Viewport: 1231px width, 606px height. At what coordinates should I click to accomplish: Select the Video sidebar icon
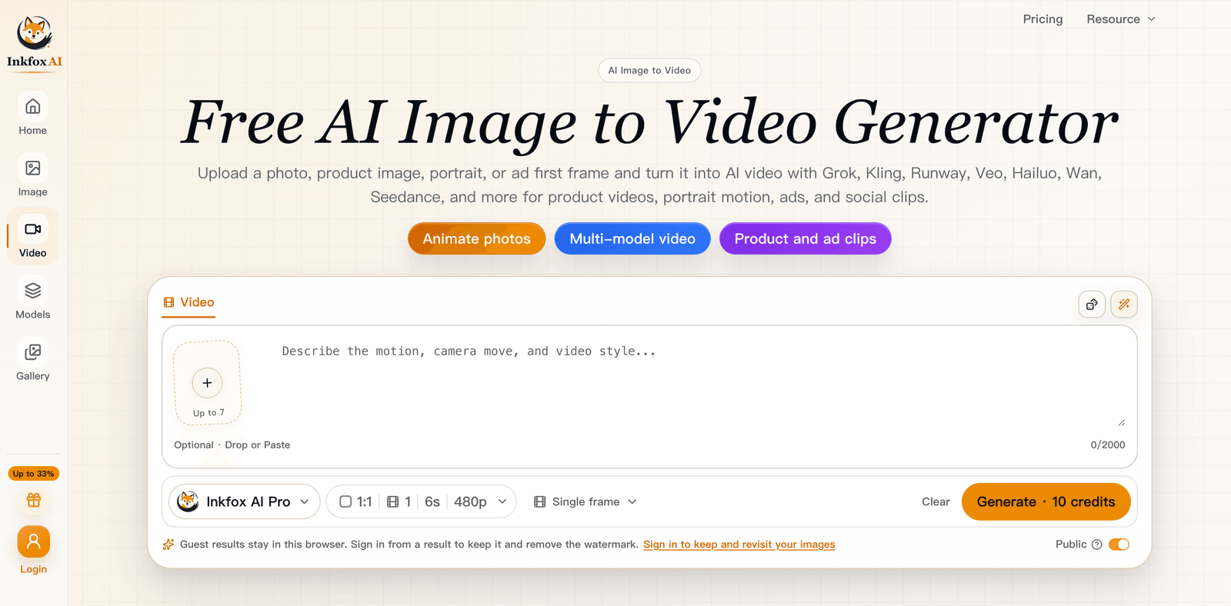[33, 229]
